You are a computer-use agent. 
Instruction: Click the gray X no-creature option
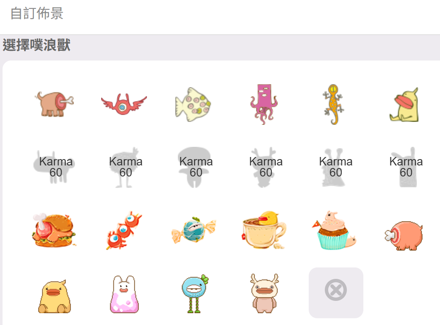click(336, 292)
